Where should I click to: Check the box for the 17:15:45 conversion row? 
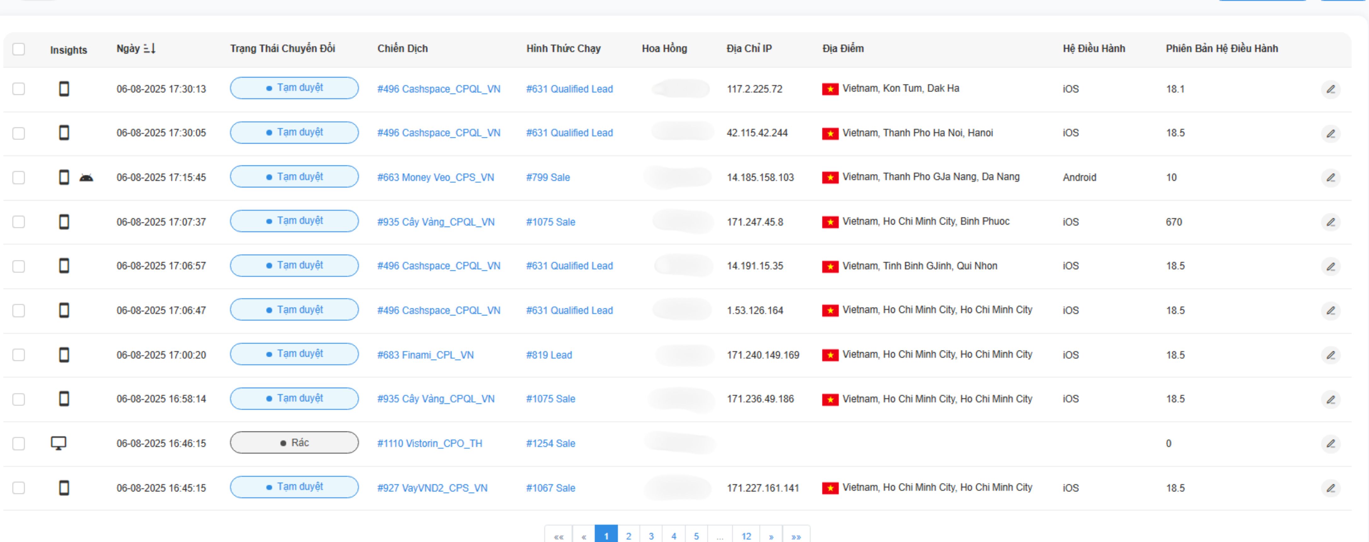pyautogui.click(x=19, y=177)
